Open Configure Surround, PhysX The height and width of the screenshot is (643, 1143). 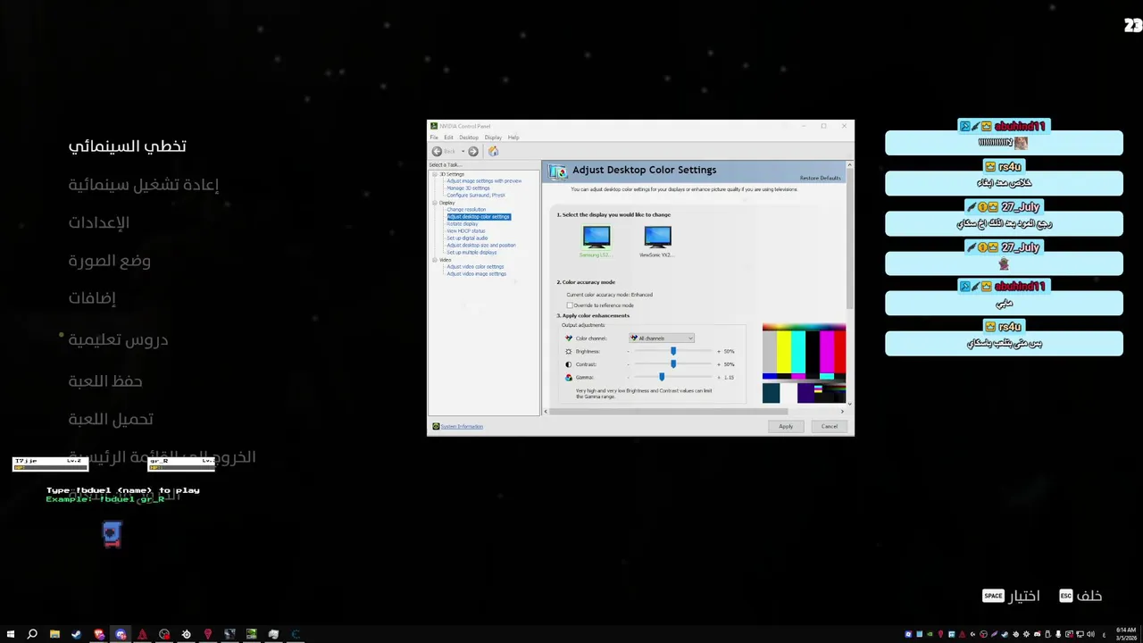(476, 196)
